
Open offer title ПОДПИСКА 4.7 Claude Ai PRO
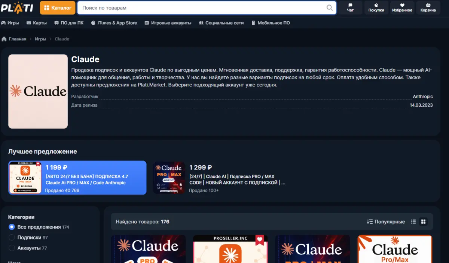click(x=86, y=180)
